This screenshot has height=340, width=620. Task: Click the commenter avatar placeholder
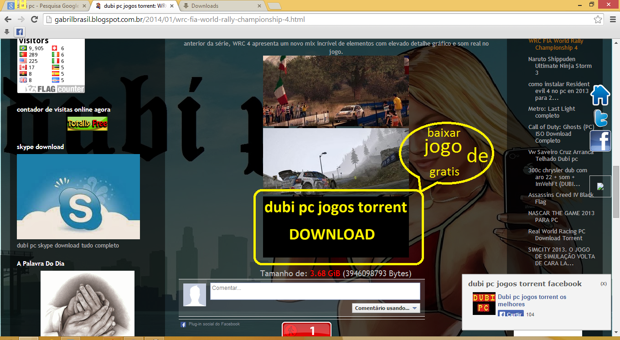pos(195,294)
